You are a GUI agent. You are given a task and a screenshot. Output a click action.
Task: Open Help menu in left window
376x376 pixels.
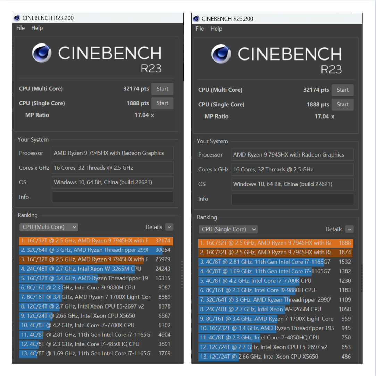[37, 28]
